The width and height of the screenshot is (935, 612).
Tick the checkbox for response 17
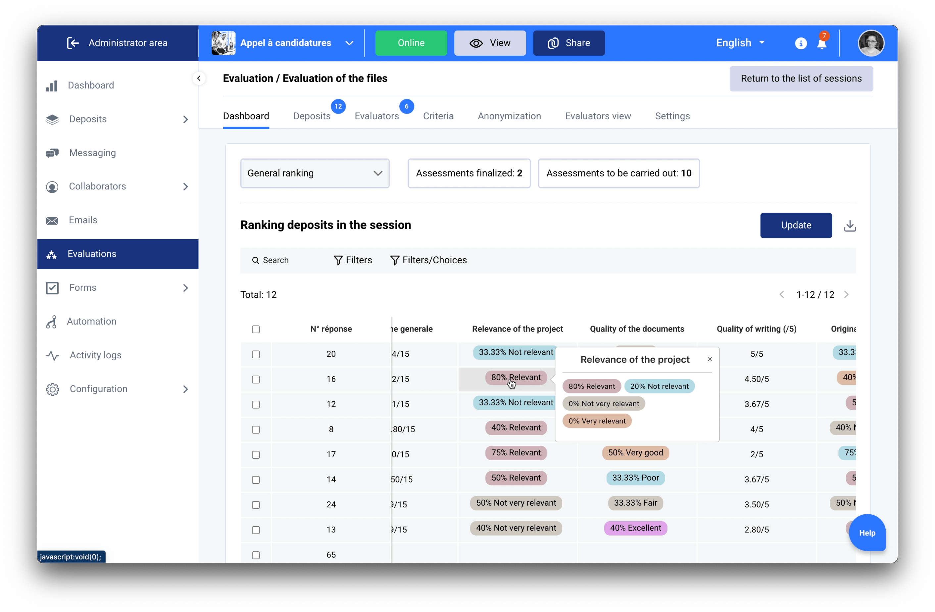tap(256, 454)
